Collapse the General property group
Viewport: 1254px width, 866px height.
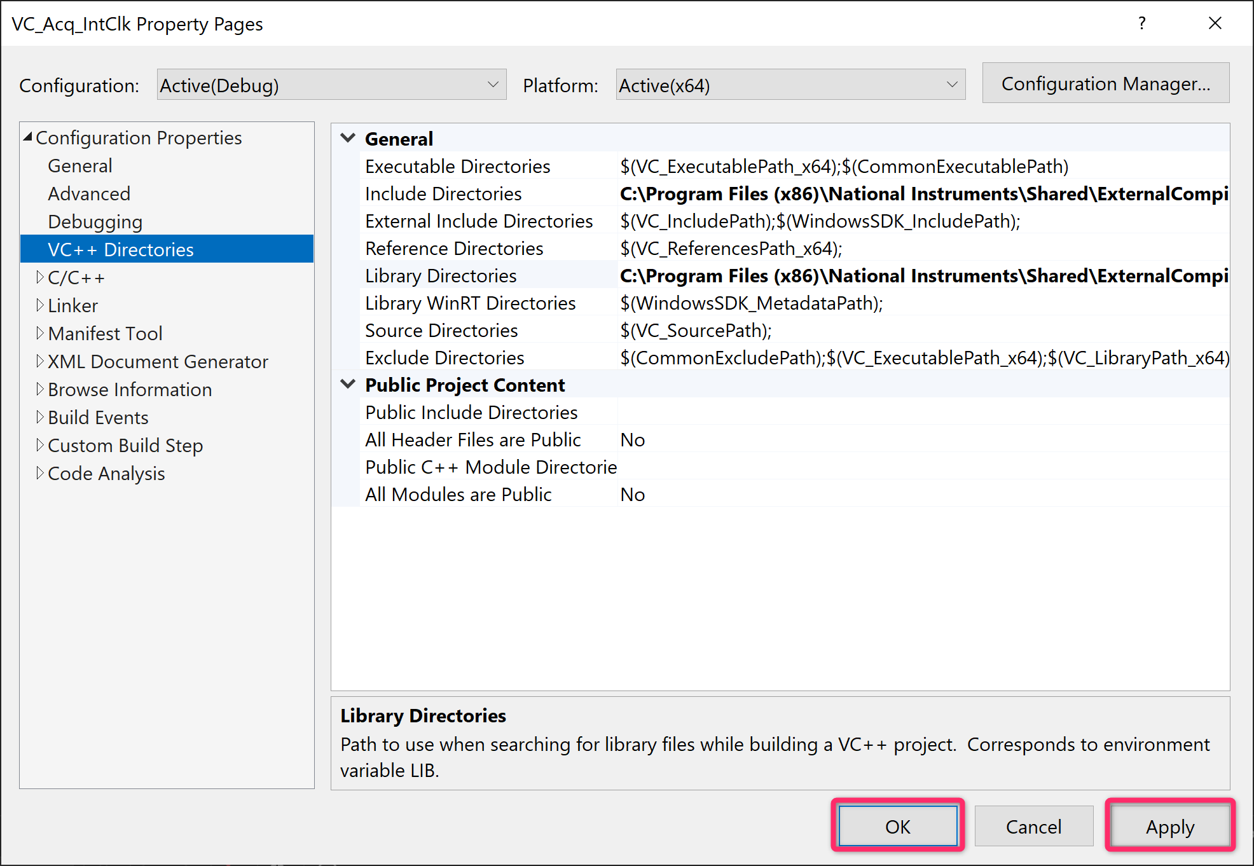tap(348, 138)
